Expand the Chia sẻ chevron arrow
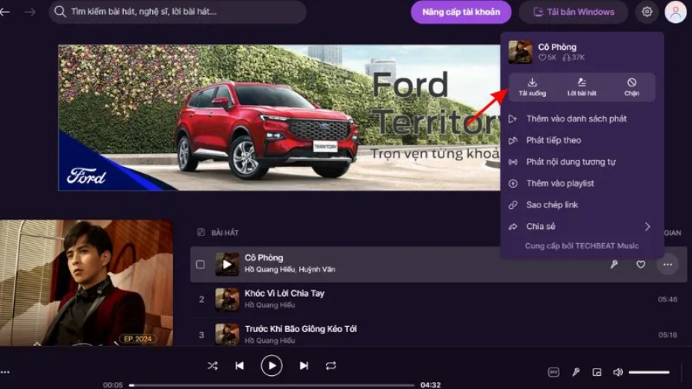 click(647, 227)
